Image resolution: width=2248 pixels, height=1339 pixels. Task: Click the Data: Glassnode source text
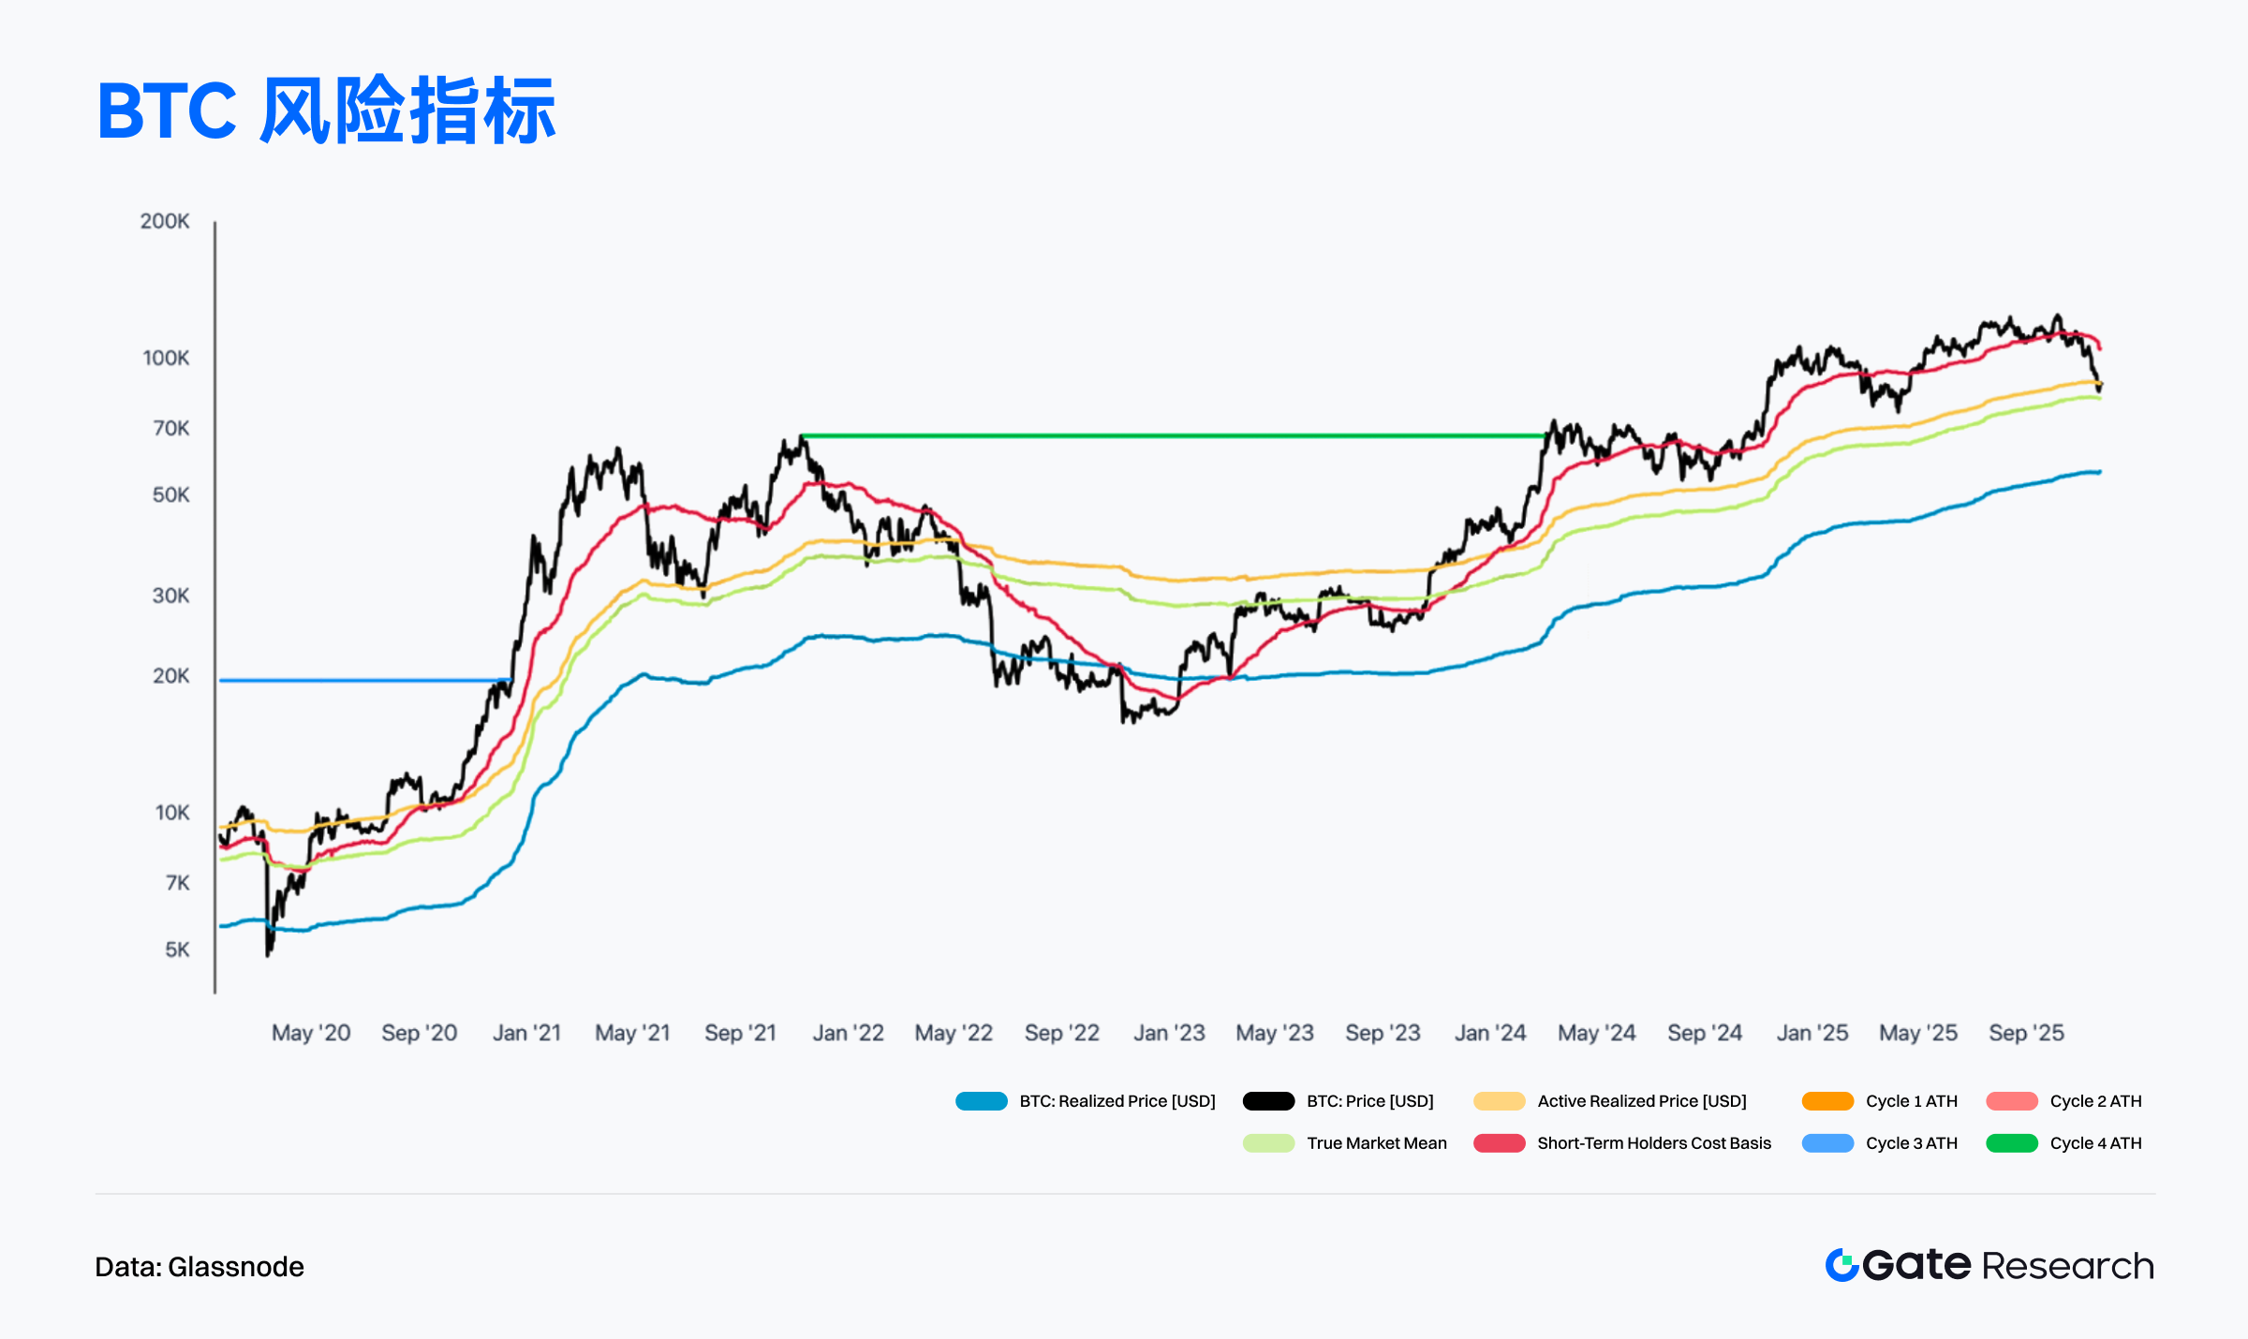click(x=200, y=1267)
